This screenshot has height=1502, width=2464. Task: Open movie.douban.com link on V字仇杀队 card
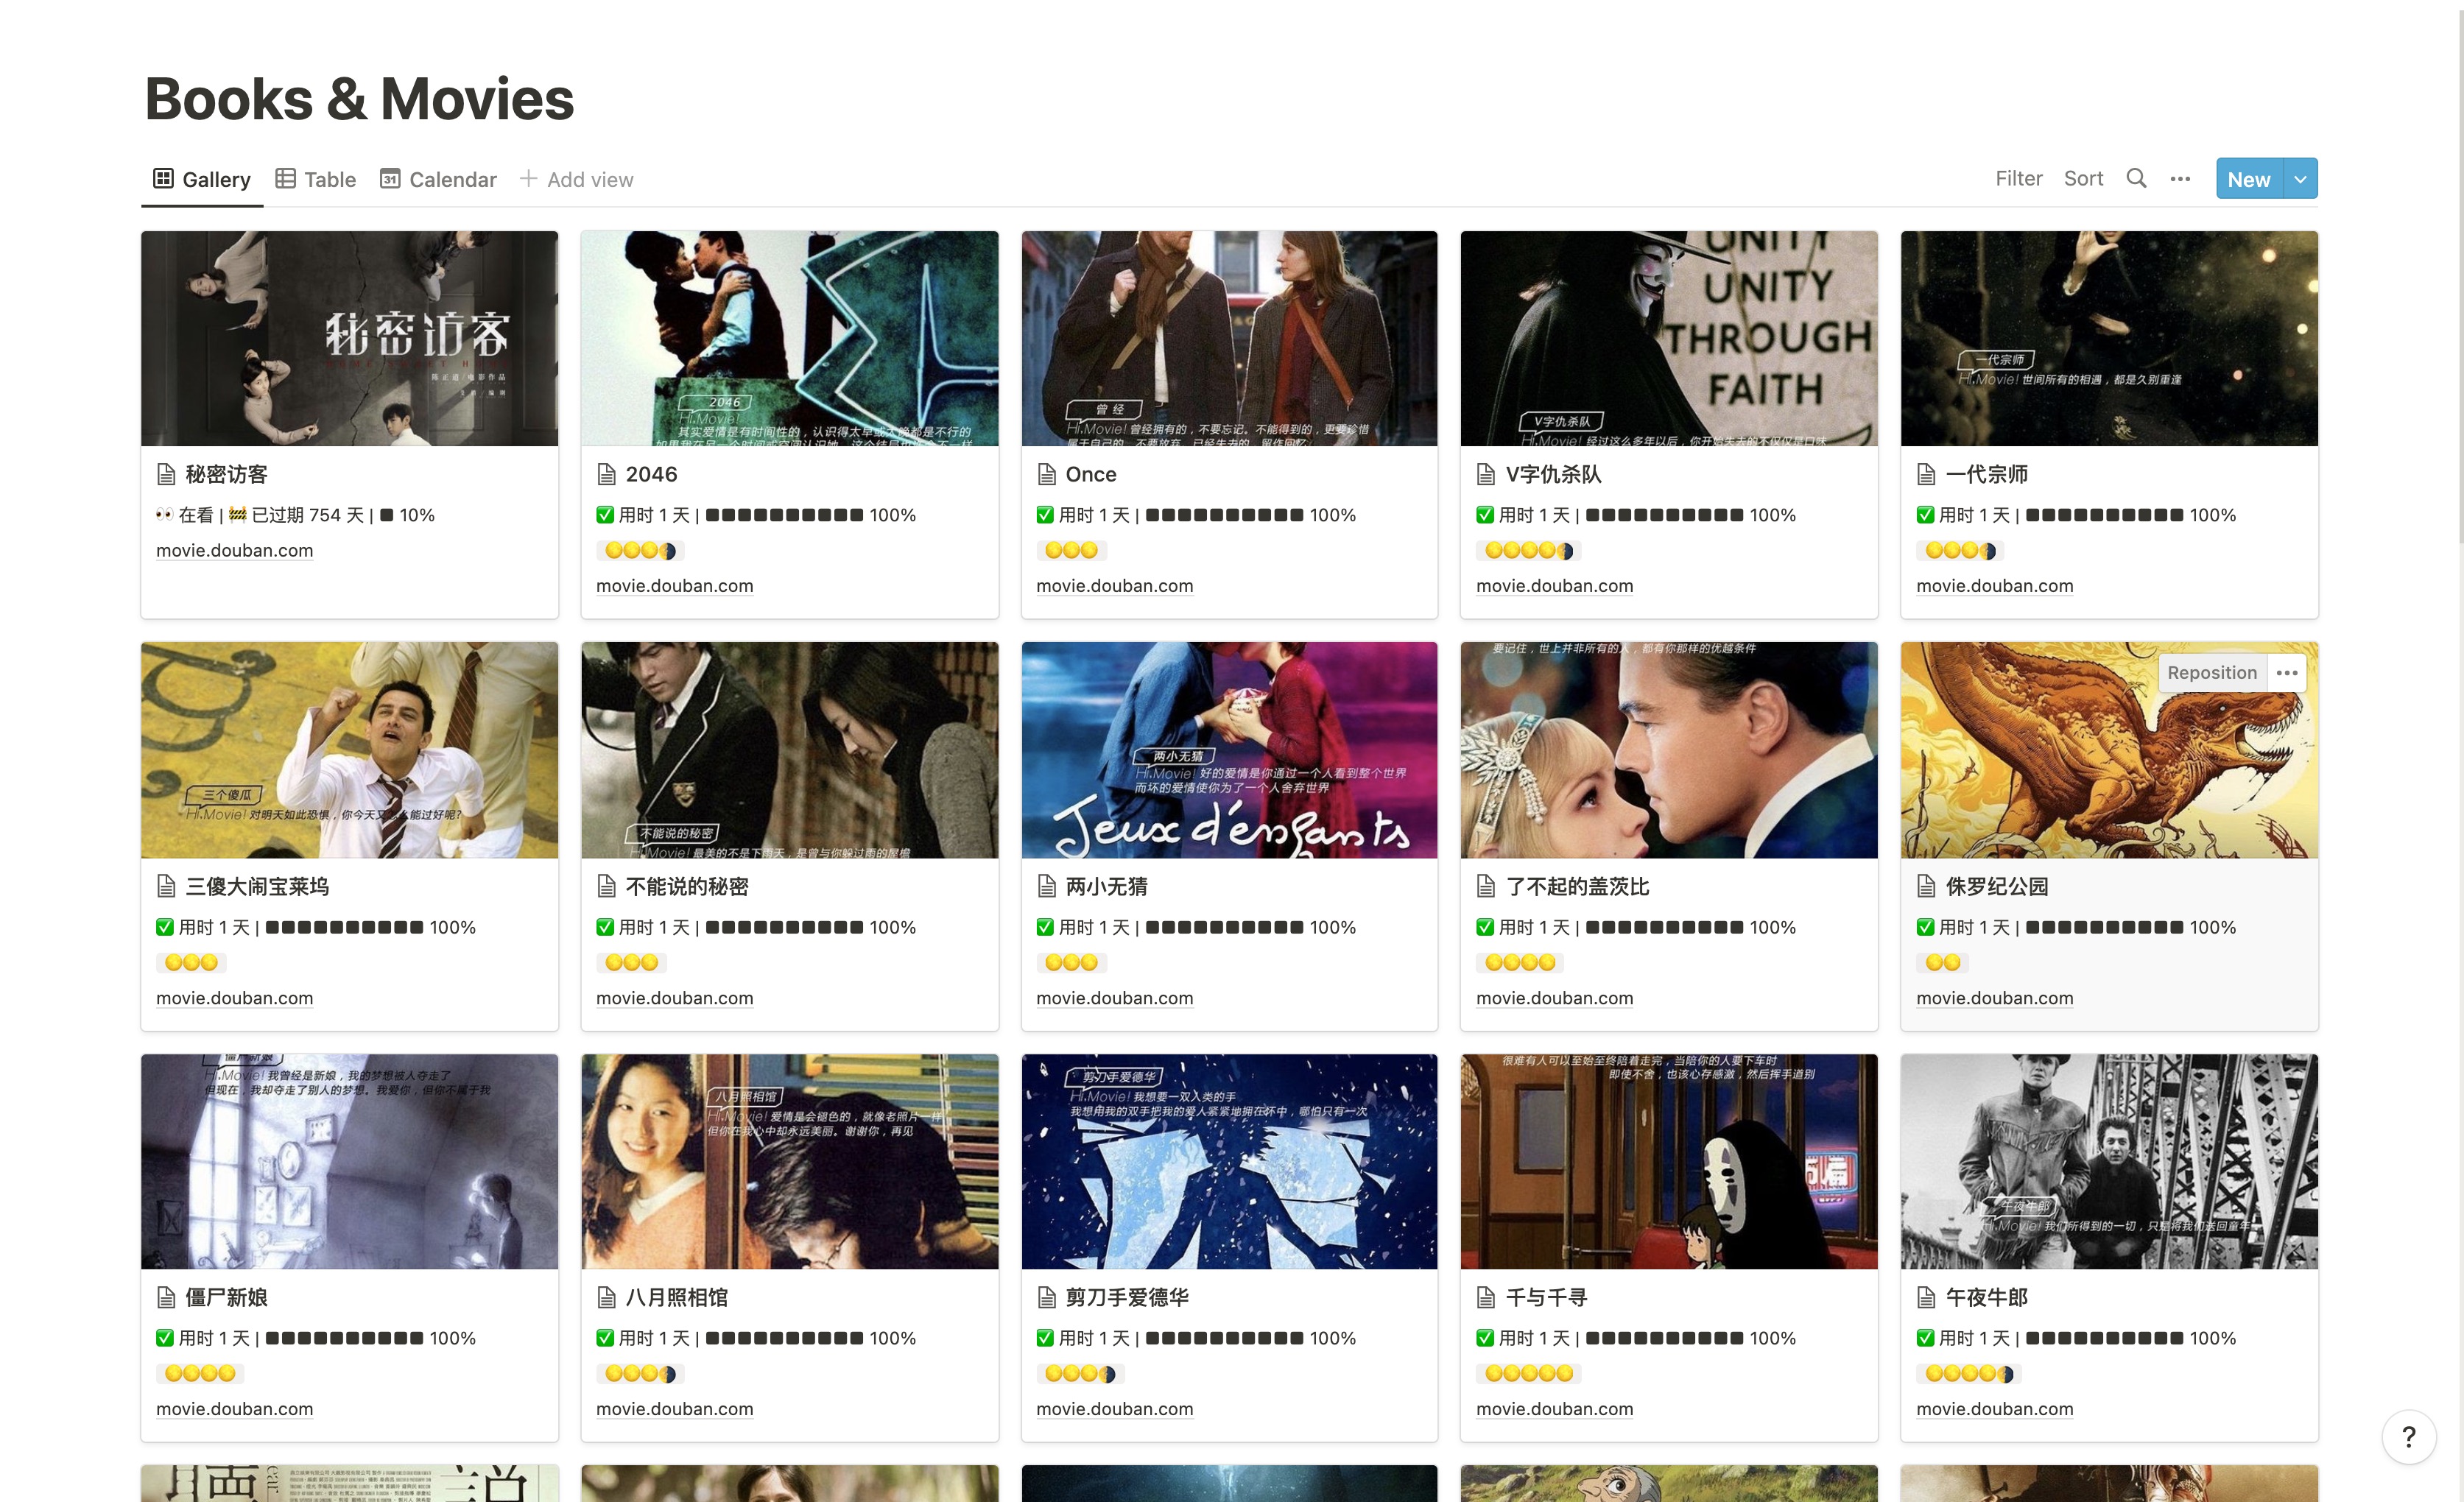coord(1554,586)
